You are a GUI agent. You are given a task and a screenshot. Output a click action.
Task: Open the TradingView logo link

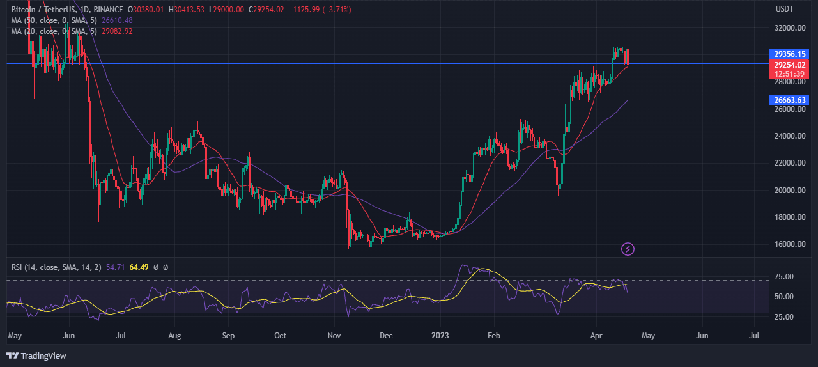click(x=37, y=355)
